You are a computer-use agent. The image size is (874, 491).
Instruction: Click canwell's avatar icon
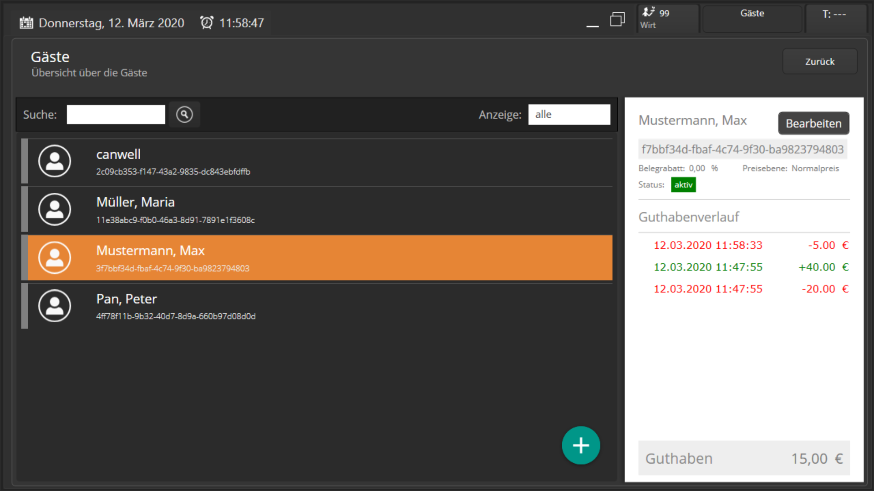(55, 161)
